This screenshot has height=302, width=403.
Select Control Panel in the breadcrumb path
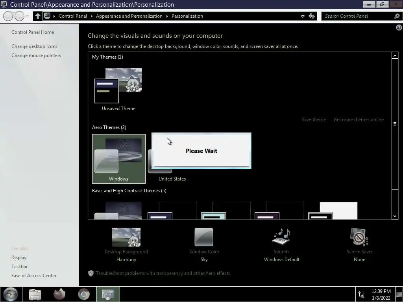73,16
